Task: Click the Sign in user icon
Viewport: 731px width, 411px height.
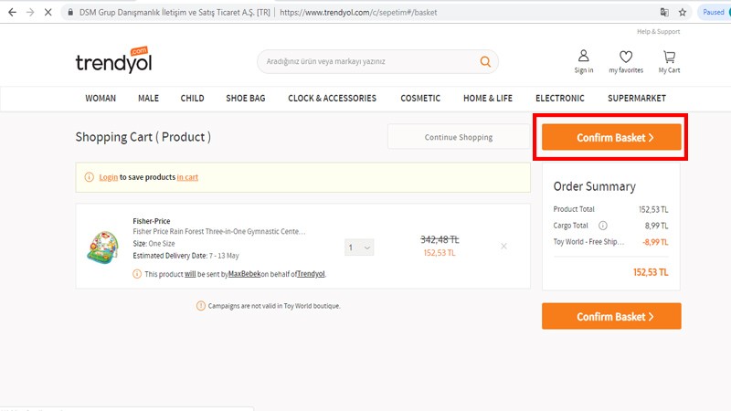Action: [583, 57]
